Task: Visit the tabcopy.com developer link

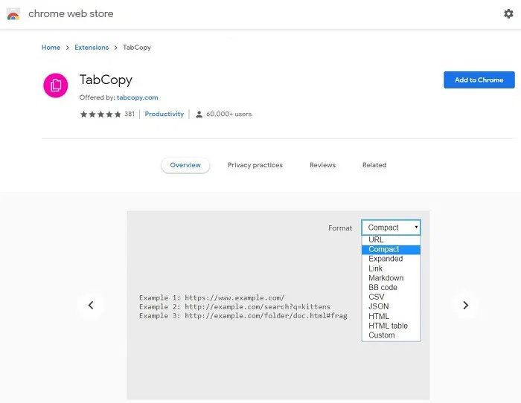Action: click(137, 97)
